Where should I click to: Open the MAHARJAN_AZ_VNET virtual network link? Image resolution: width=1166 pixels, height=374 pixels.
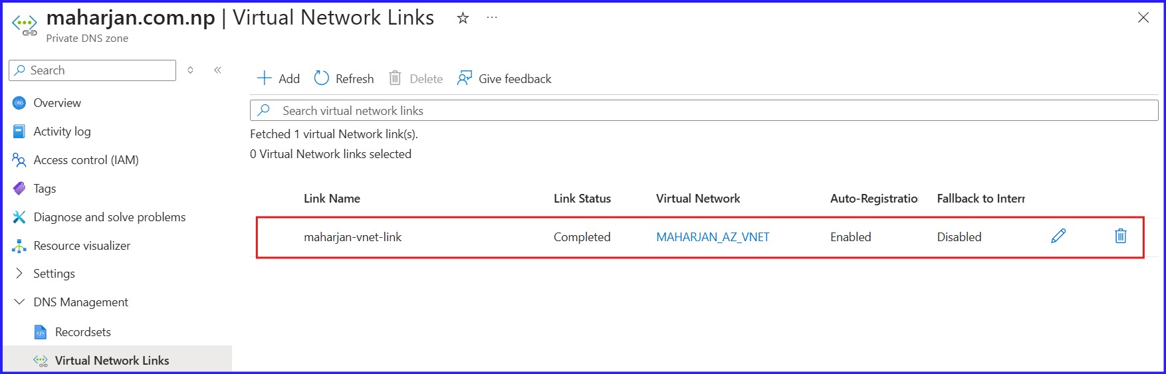(x=713, y=236)
